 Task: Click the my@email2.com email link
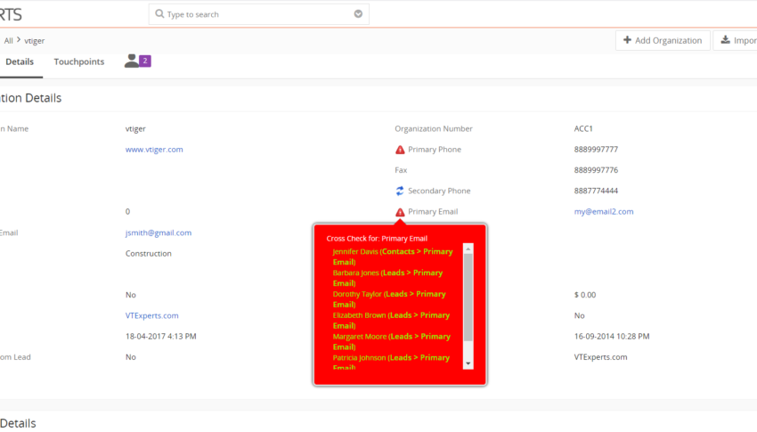(x=604, y=211)
